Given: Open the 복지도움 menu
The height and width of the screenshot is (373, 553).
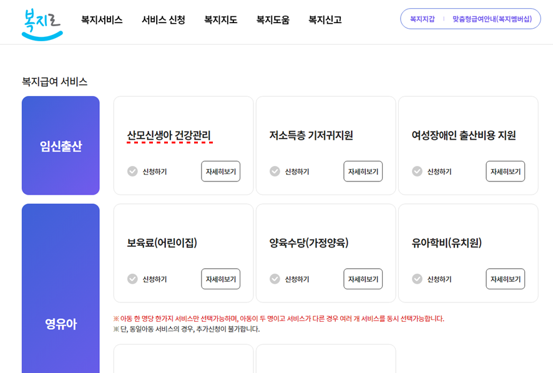Looking at the screenshot, I should click(x=273, y=20).
